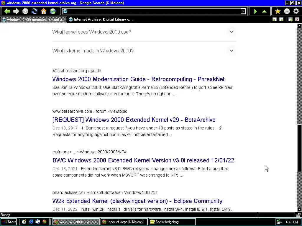The width and height of the screenshot is (302, 226).
Task: Click 'Ready' status bar text
Action: 5,215
